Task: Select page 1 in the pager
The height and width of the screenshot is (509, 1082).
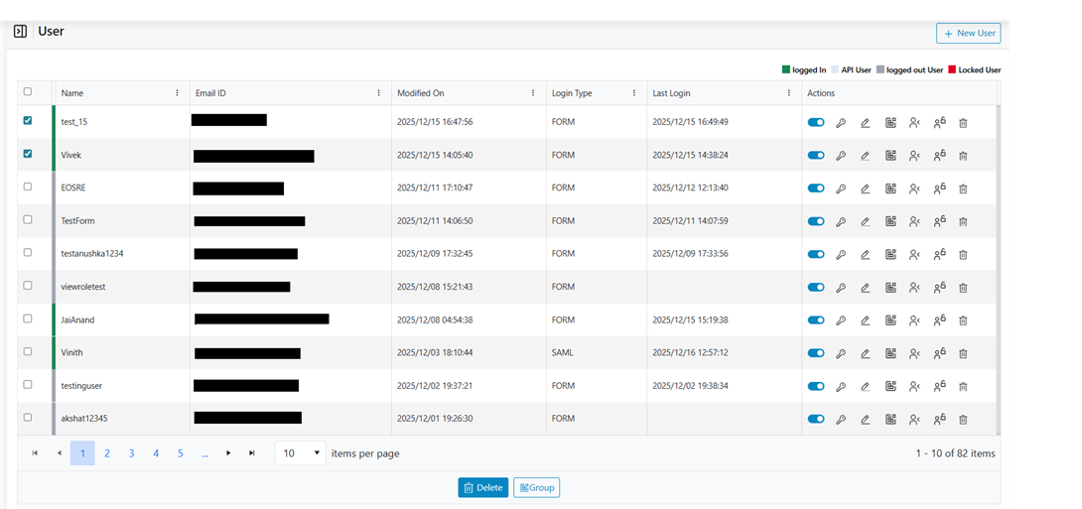Action: point(82,453)
